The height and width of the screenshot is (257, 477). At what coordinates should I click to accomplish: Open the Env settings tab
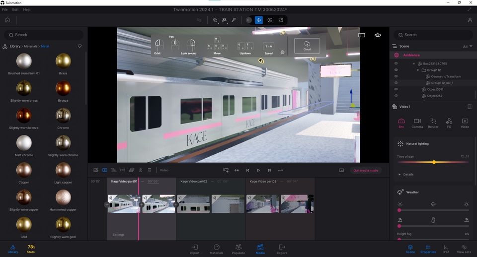[401, 123]
